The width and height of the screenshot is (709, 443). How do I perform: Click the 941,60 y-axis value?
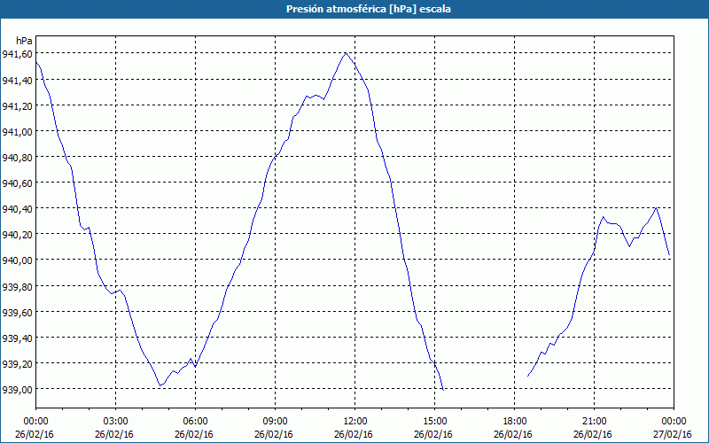coord(18,54)
